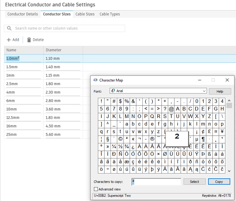Image resolution: width=236 pixels, height=201 pixels.
Task: Click the search name or column values field
Action: click(x=64, y=28)
